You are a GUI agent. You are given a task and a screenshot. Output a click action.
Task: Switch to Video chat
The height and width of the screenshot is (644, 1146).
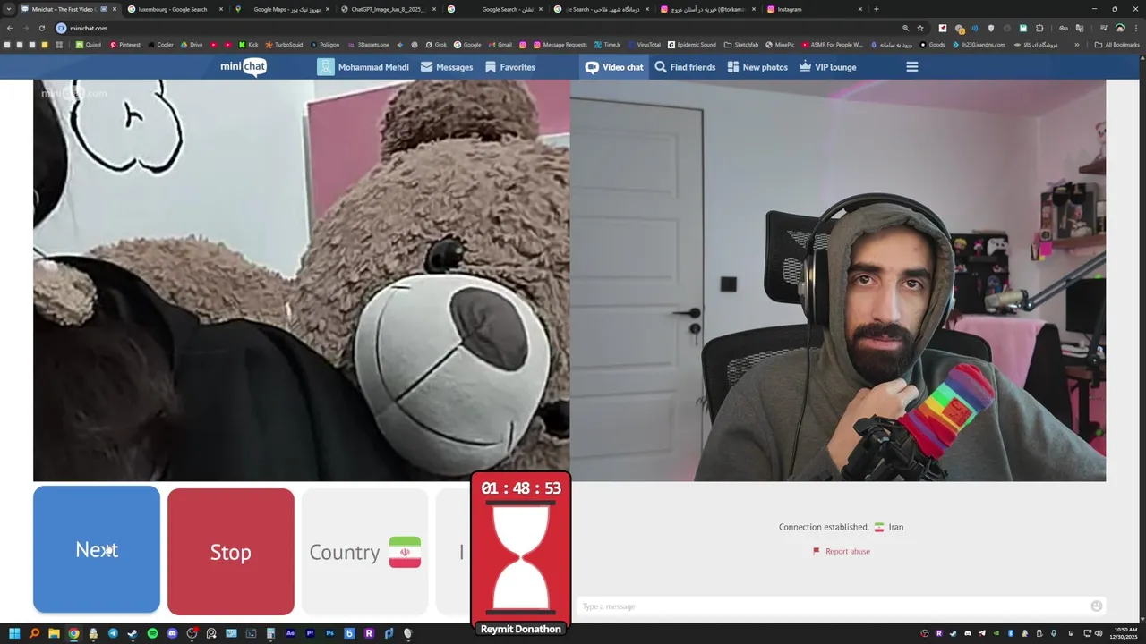click(x=614, y=67)
